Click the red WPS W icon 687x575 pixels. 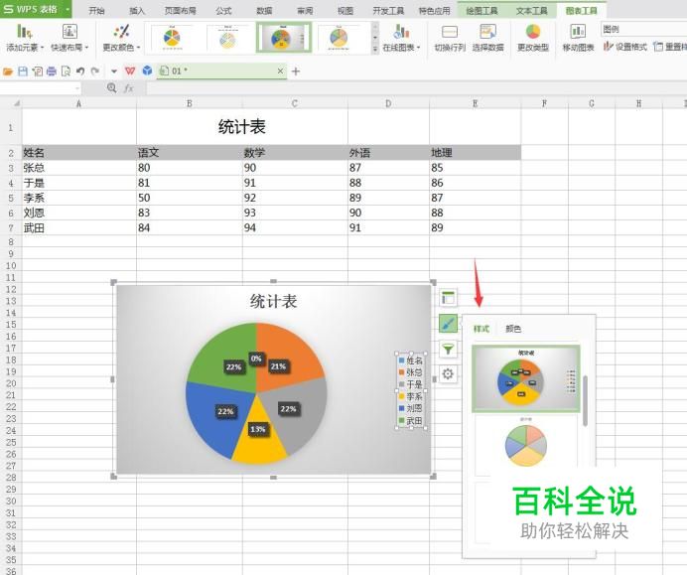click(x=130, y=71)
